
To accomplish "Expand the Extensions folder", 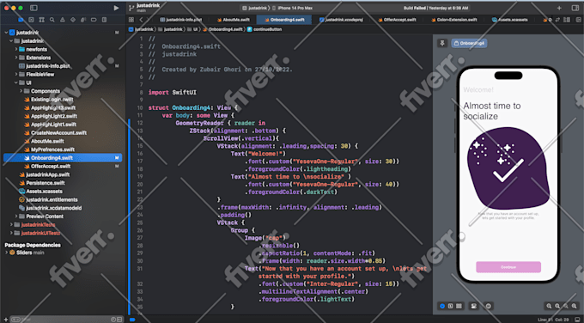I will [x=16, y=58].
